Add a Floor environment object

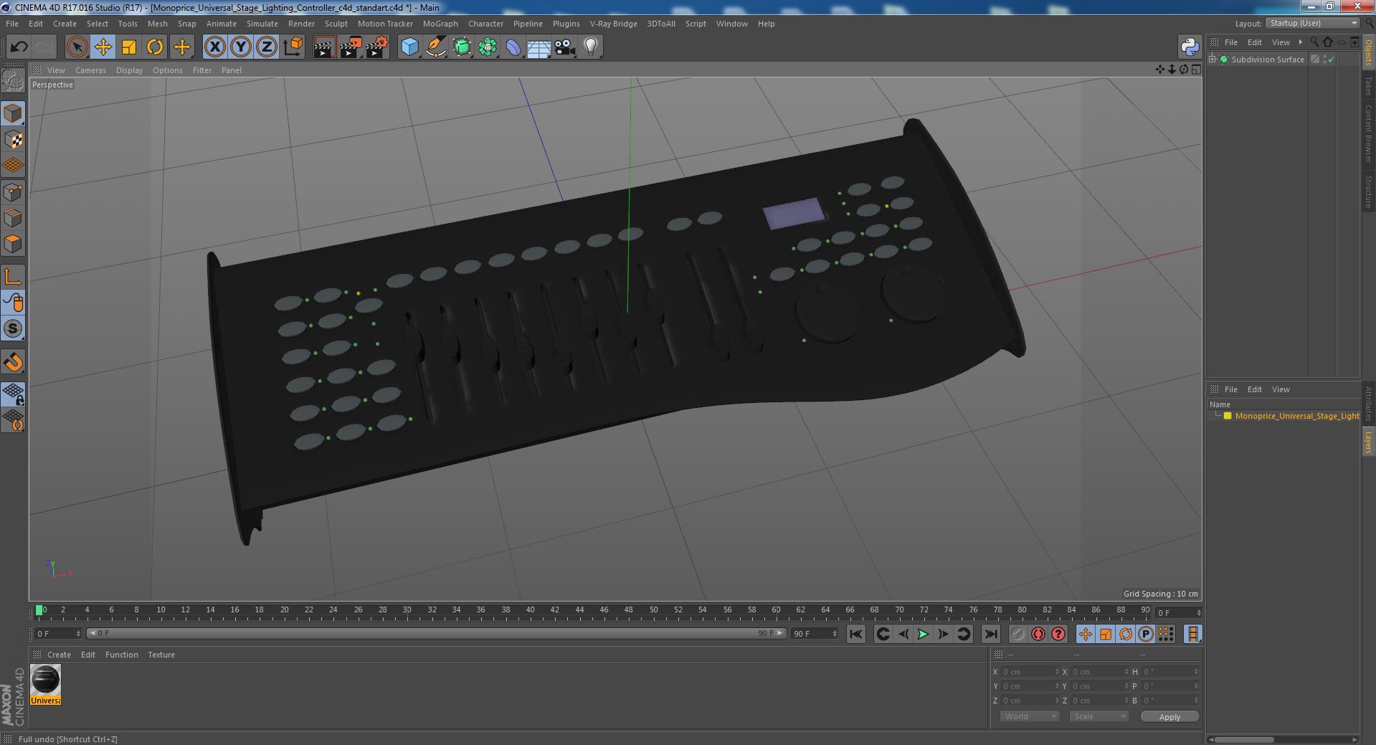[x=538, y=47]
